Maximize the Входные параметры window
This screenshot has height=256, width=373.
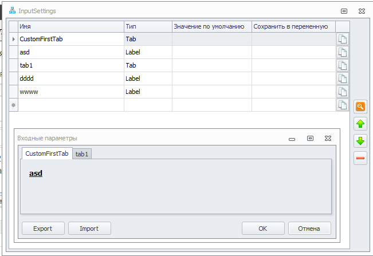(x=310, y=139)
